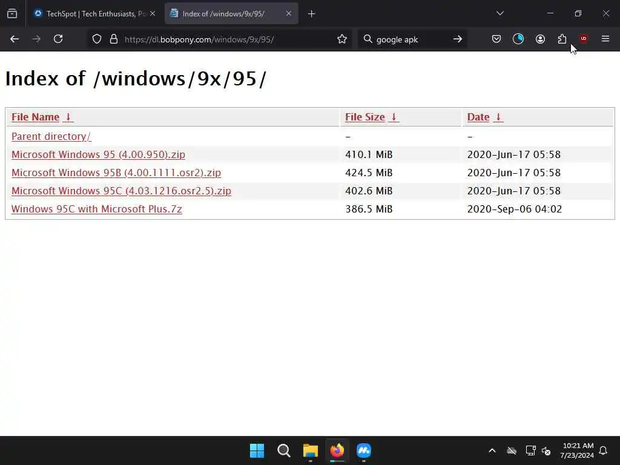Viewport: 620px width, 465px height.
Task: Go back to the previous page
Action: [15, 39]
